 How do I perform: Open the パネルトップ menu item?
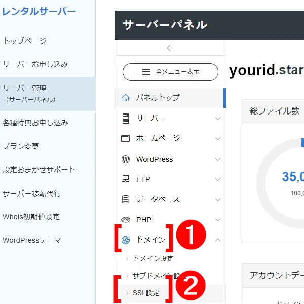[x=170, y=98]
